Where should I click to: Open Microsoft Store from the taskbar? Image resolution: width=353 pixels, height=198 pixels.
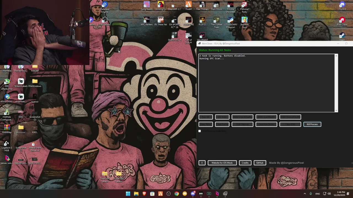coord(152,194)
